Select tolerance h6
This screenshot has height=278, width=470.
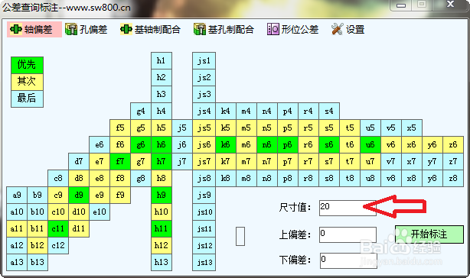pos(162,144)
